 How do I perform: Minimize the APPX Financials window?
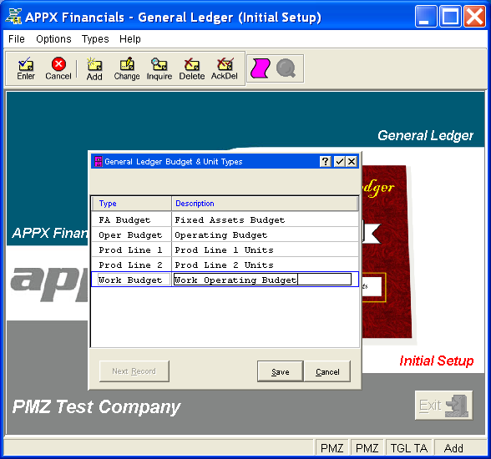426,16
